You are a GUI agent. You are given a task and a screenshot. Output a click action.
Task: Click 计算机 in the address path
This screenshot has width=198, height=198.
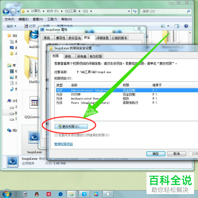pyautogui.click(x=36, y=11)
